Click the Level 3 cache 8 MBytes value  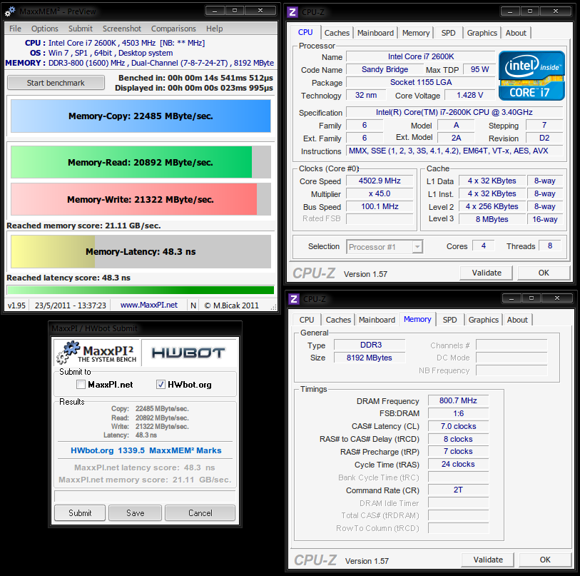point(492,219)
